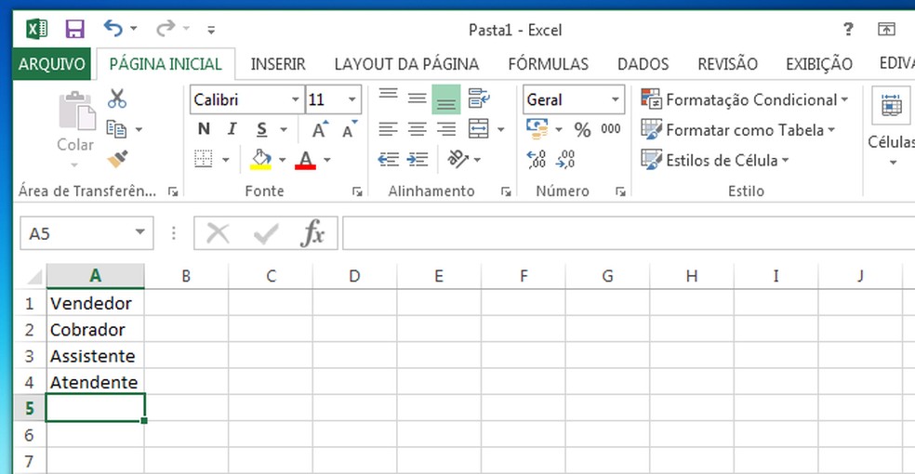This screenshot has height=474, width=915.
Task: Apply yellow fill color bucket
Action: click(x=261, y=159)
